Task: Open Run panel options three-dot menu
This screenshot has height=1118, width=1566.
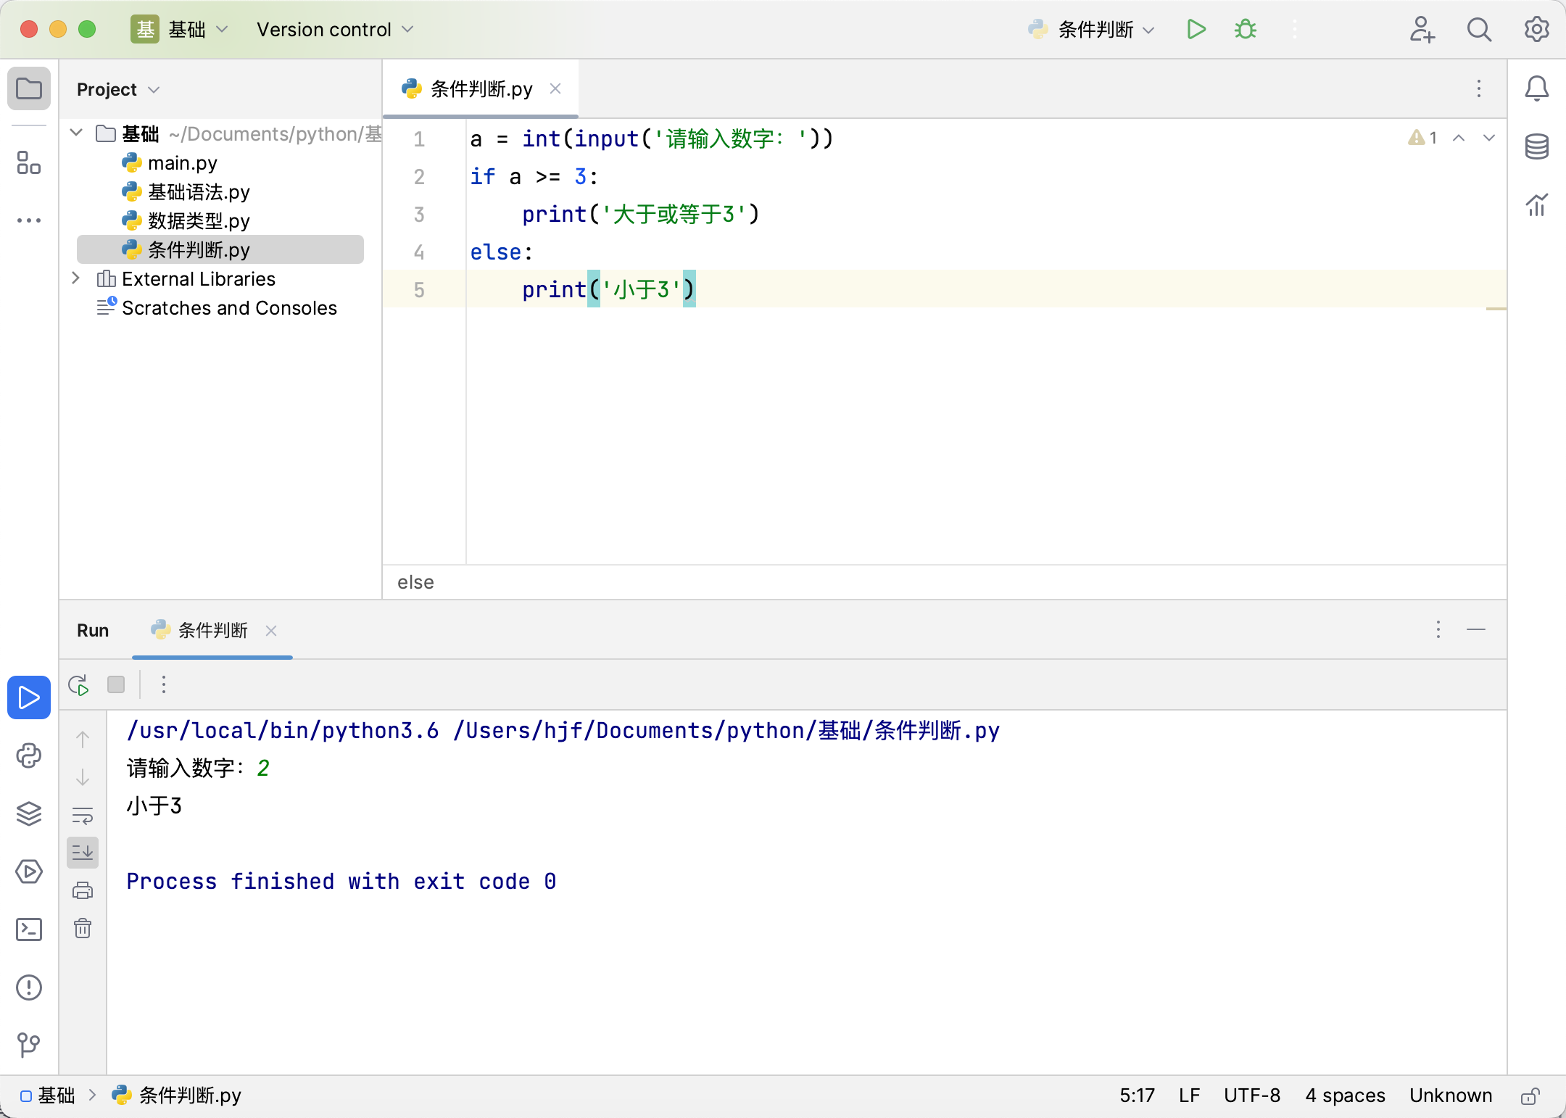Action: (x=1438, y=629)
